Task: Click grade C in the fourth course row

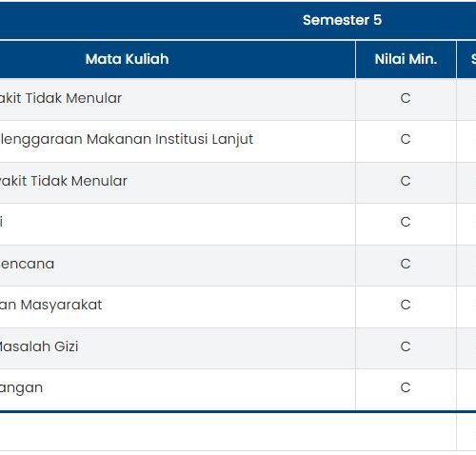Action: [x=406, y=222]
